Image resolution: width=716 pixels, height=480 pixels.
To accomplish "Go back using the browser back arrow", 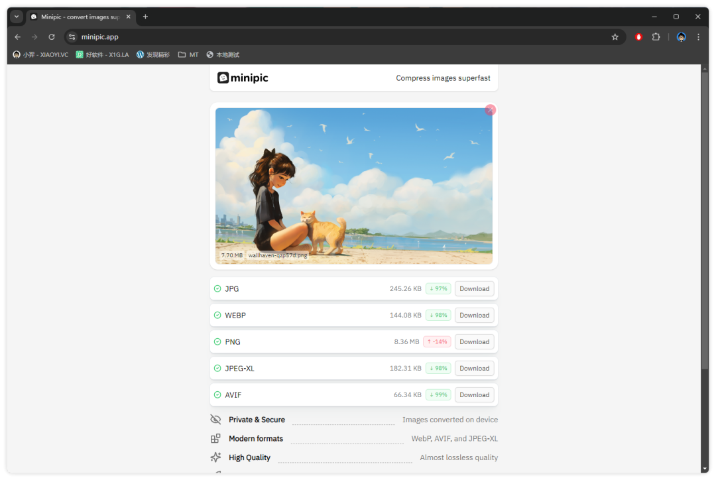I will coord(18,37).
